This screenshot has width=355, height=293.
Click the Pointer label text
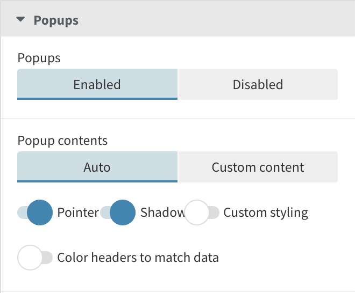pos(77,213)
